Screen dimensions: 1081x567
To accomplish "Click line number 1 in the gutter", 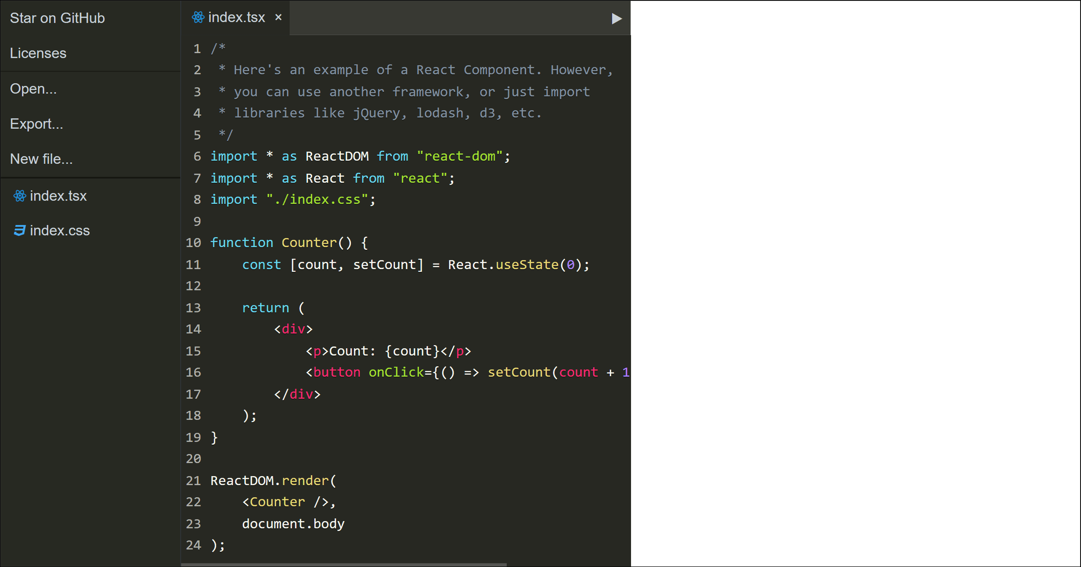I will (x=197, y=49).
